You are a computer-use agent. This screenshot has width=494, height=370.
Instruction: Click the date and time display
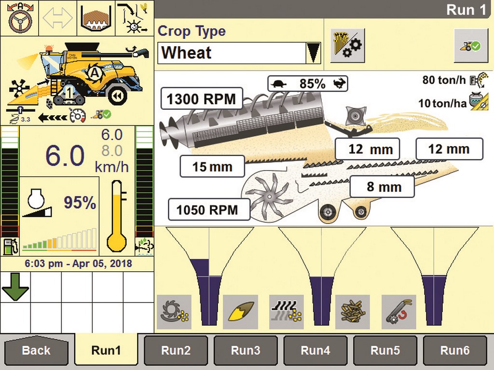click(x=78, y=264)
